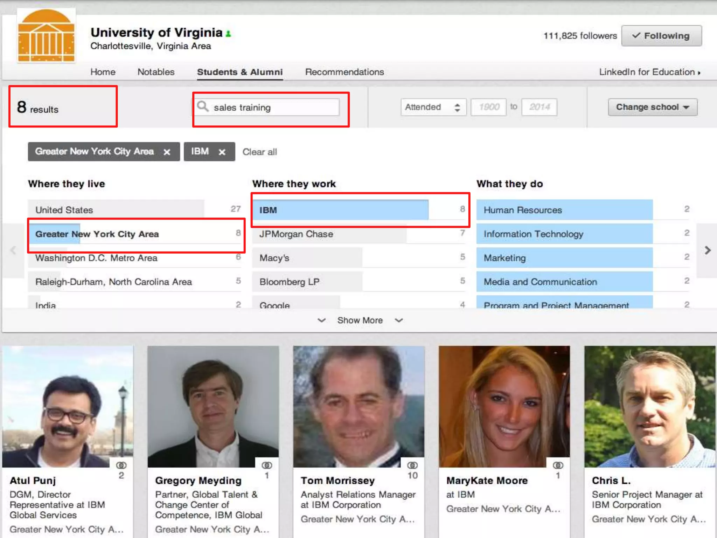The height and width of the screenshot is (538, 717).
Task: Open the Recommendations tab
Action: click(x=344, y=72)
